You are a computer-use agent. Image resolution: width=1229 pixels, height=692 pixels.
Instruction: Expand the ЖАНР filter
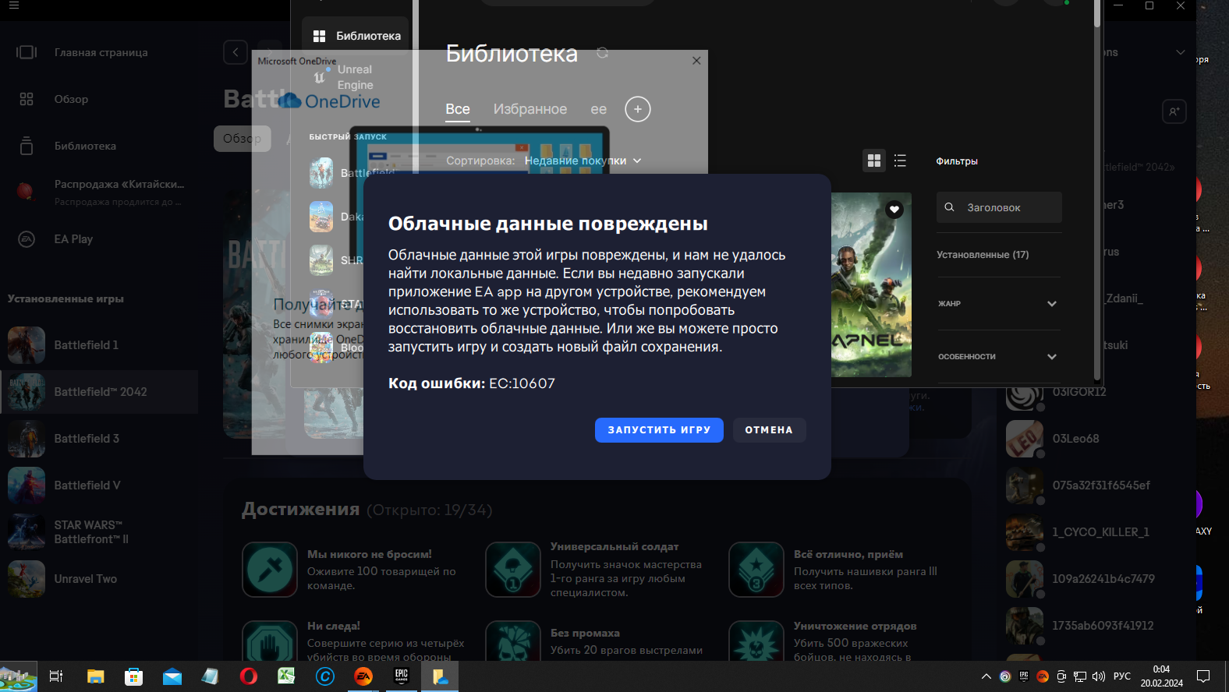pyautogui.click(x=999, y=304)
